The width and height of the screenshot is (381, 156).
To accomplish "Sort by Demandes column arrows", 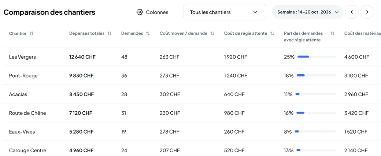I will click(x=148, y=34).
